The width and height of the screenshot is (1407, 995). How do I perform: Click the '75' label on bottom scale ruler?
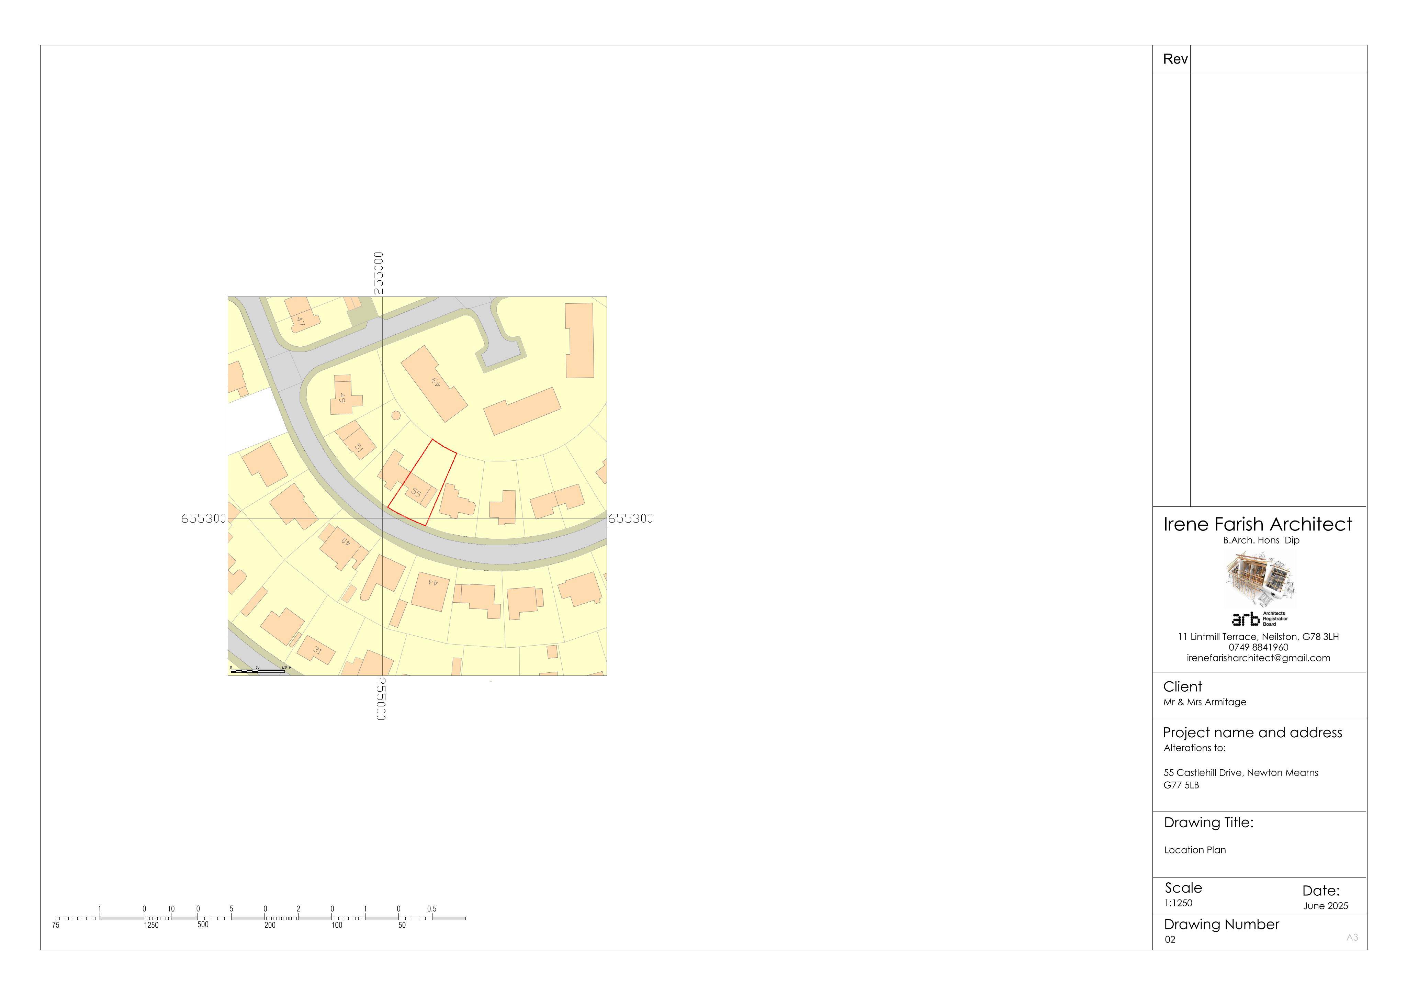point(56,926)
